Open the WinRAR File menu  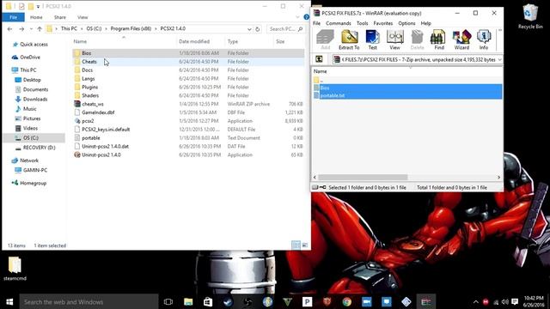316,23
